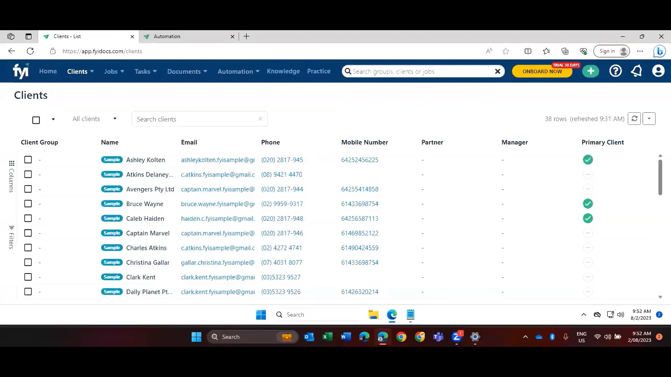Check the Ashley Kolten row checkbox
This screenshot has height=377, width=671.
[28, 160]
